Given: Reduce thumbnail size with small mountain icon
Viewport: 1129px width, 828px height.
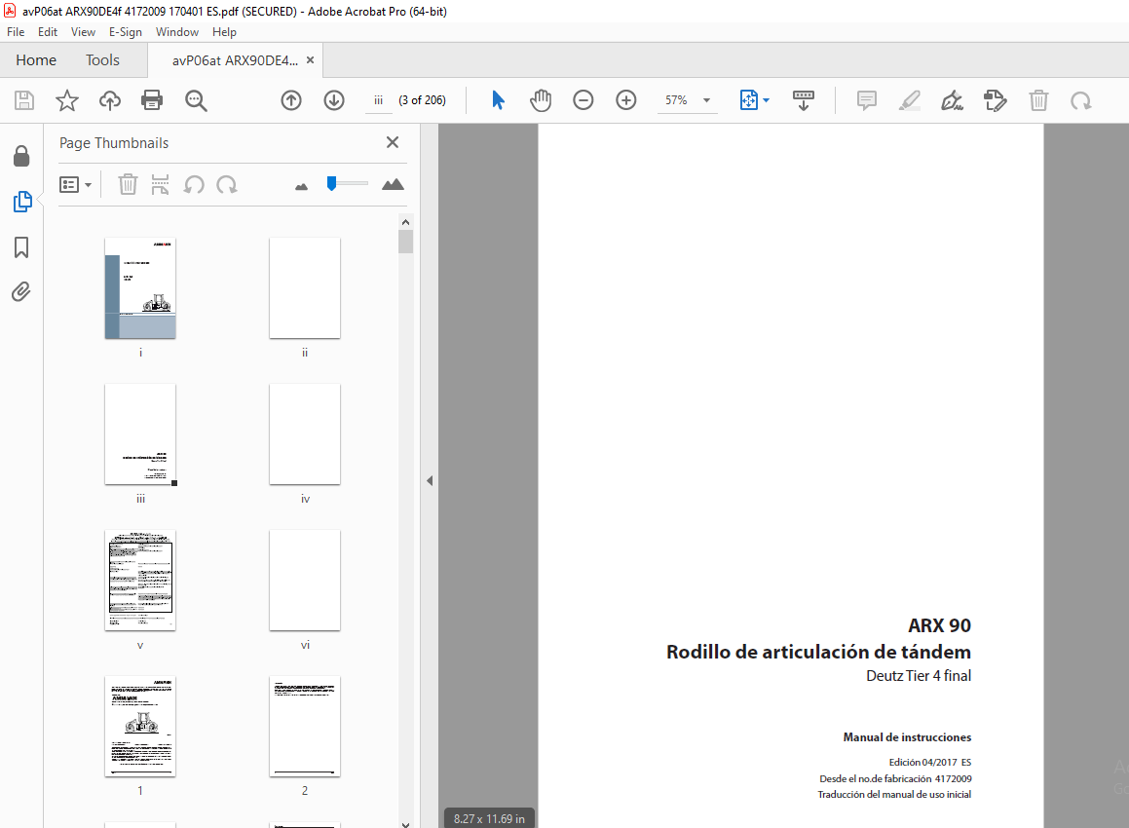Looking at the screenshot, I should 302,186.
